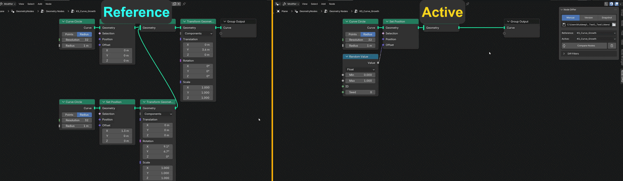The image size is (623, 181).
Task: Toggle the snapping magnet icon
Action: 611,4
